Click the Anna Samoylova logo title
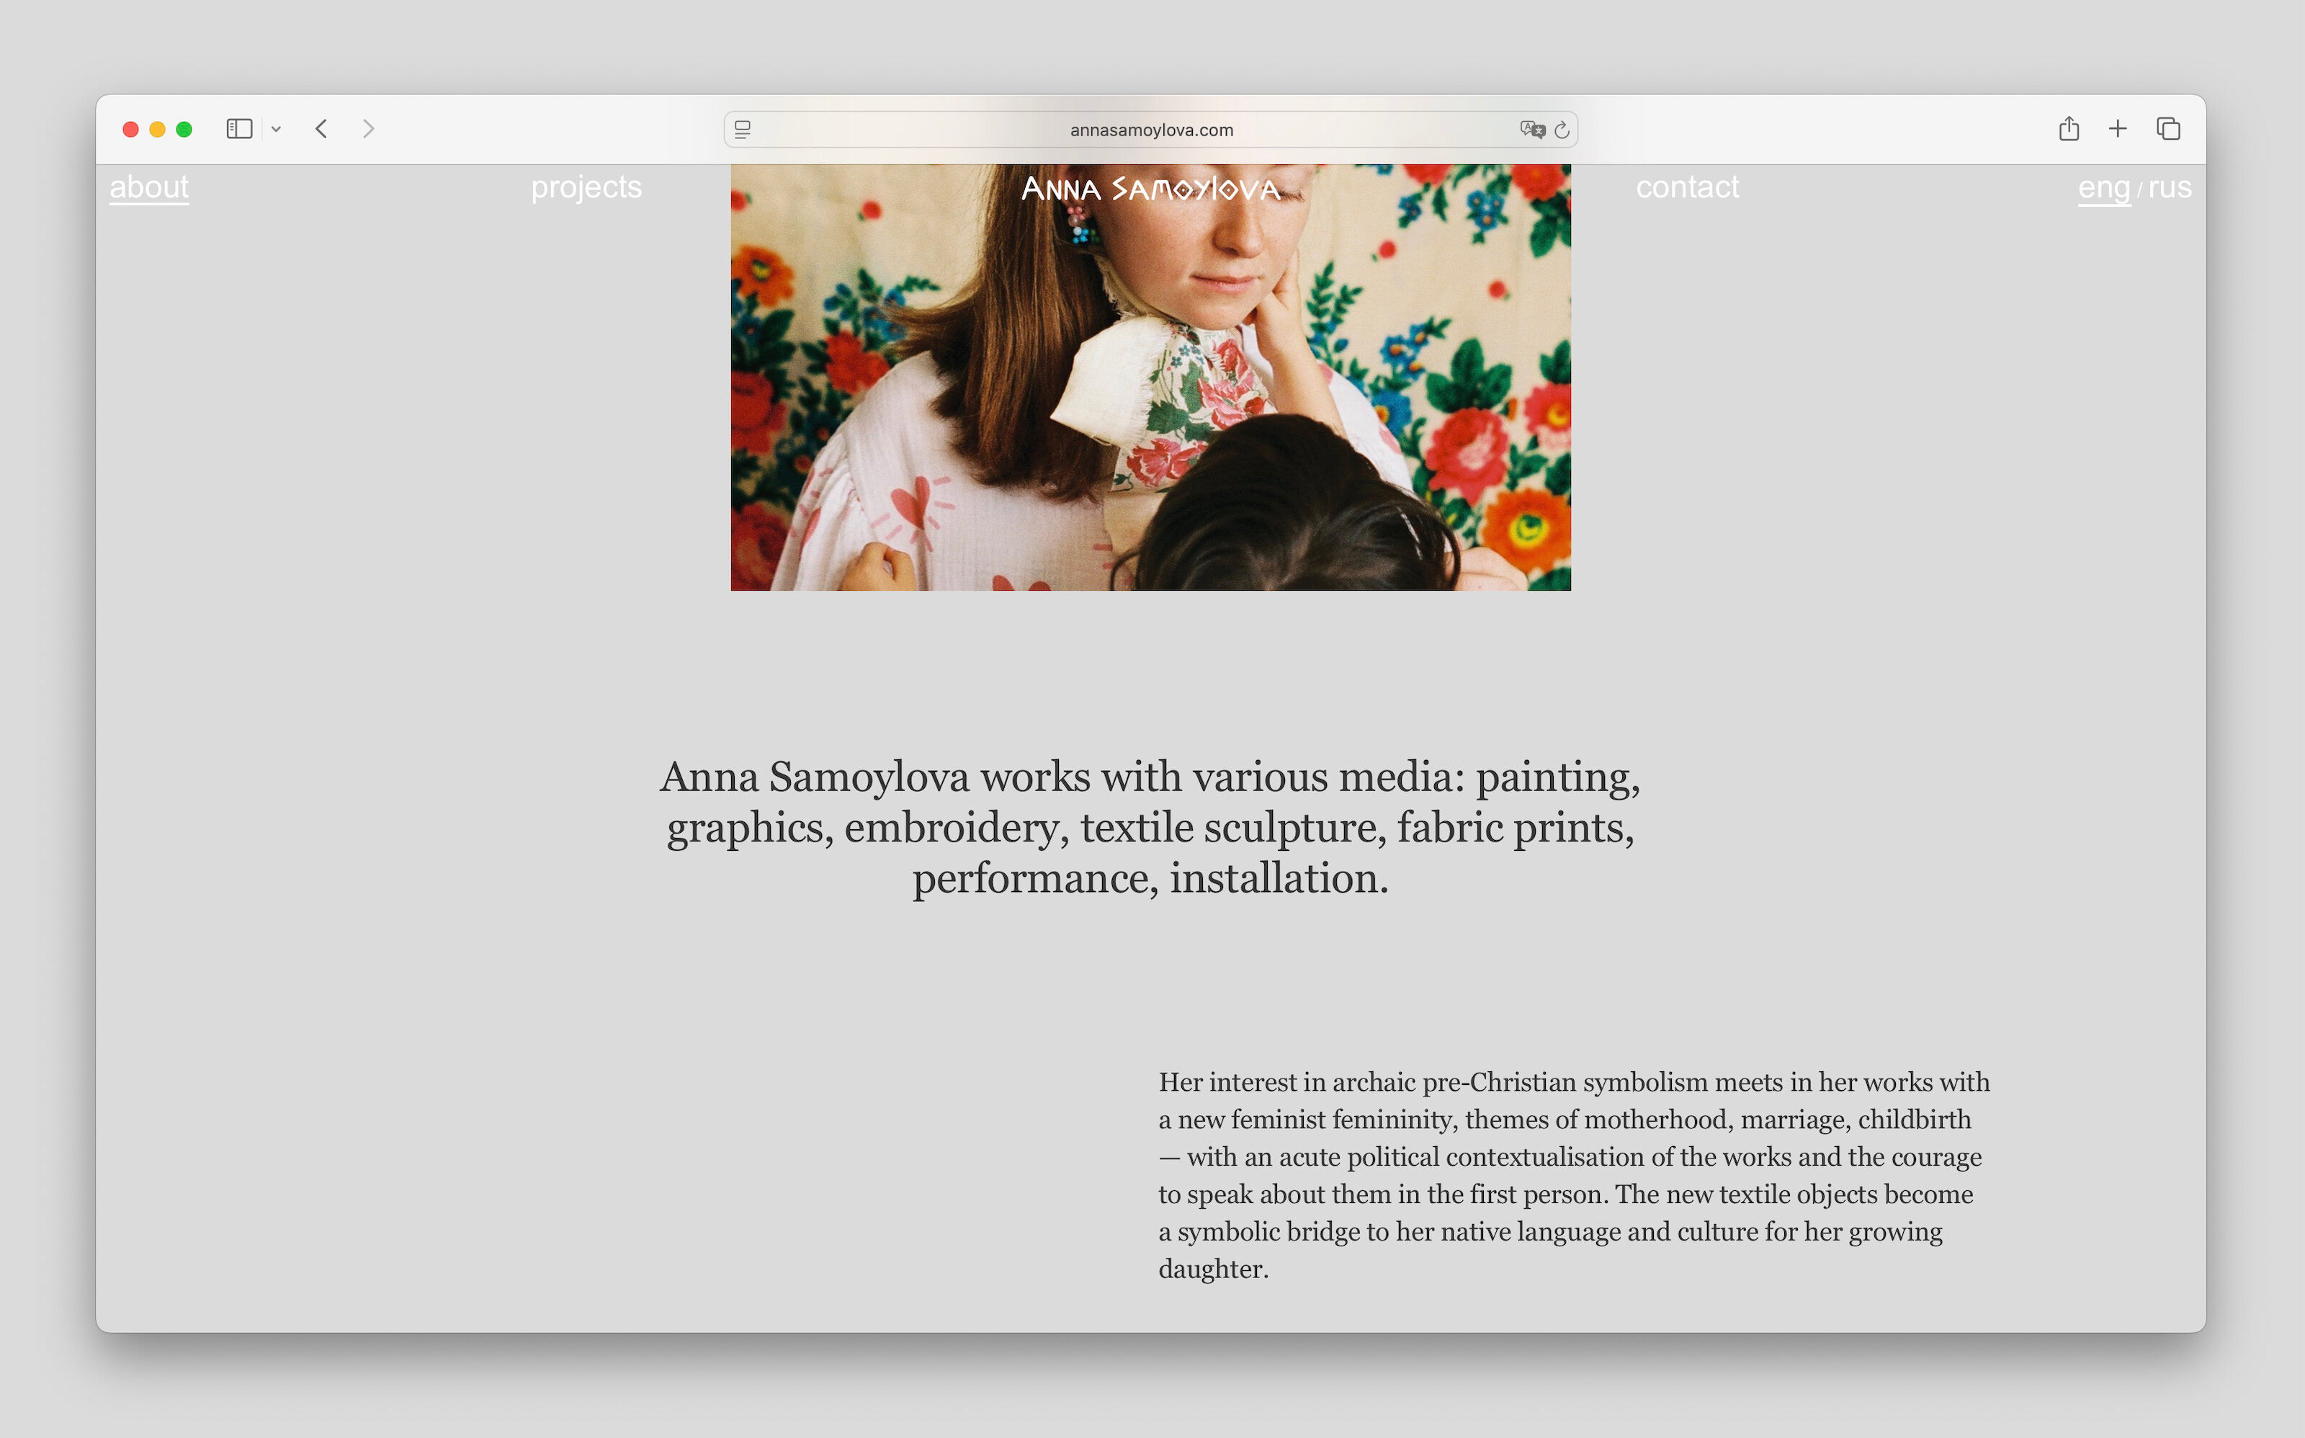Viewport: 2305px width, 1438px height. [1150, 188]
